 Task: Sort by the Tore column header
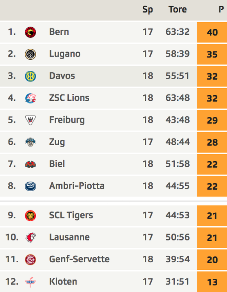coord(177,9)
